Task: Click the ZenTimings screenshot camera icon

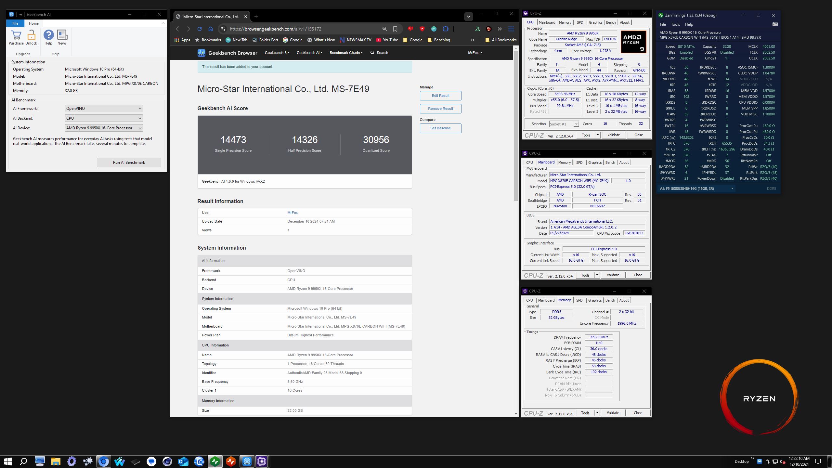Action: tap(775, 24)
